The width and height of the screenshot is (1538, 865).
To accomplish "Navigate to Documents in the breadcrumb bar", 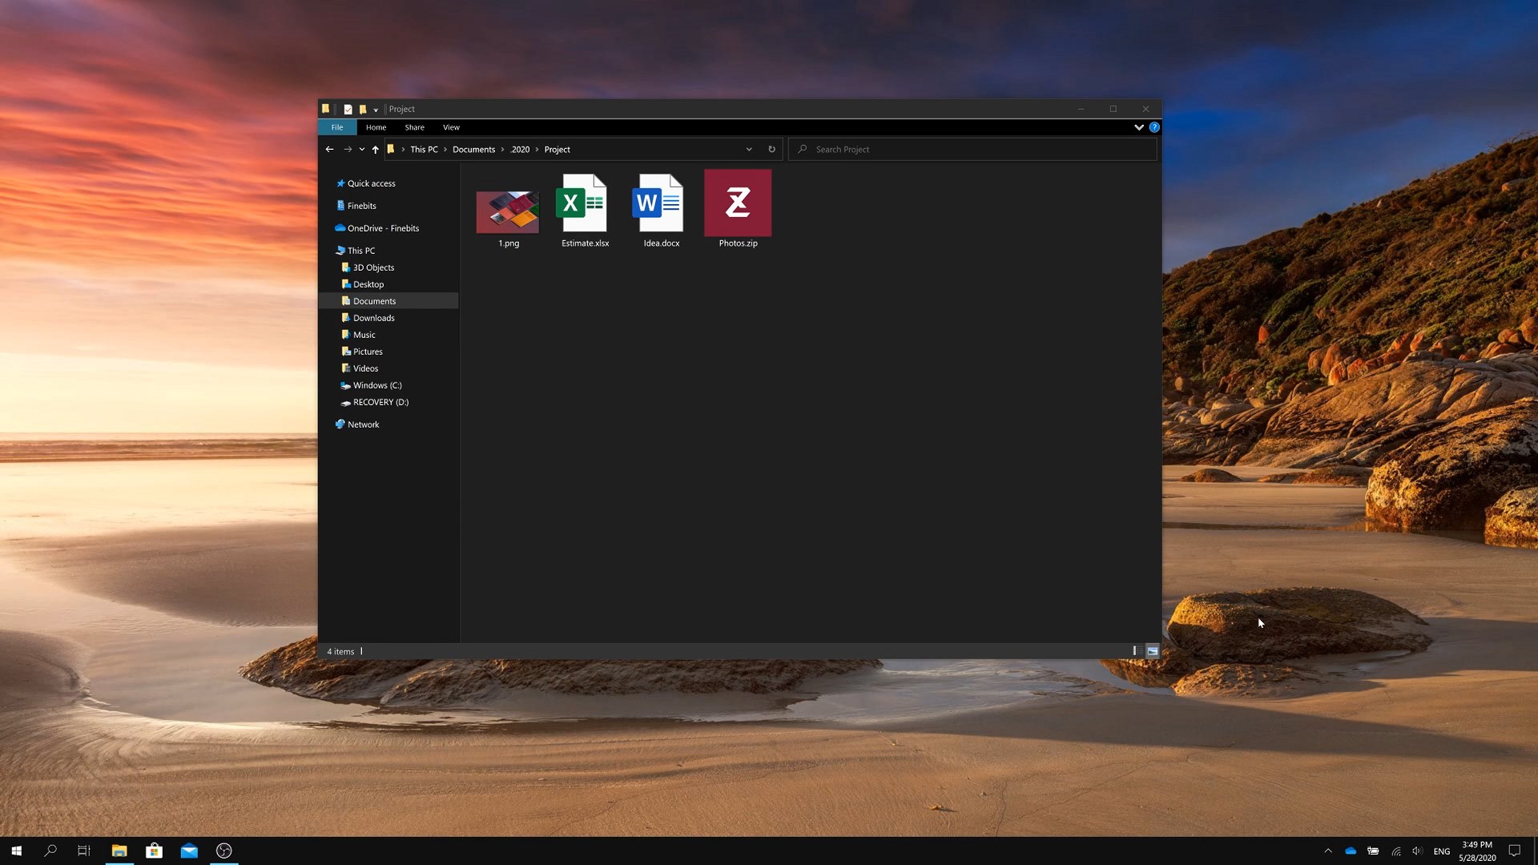I will 473,149.
